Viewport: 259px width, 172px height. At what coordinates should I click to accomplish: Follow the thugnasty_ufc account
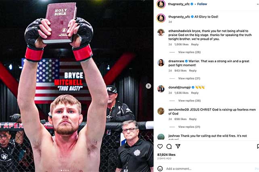click(202, 4)
